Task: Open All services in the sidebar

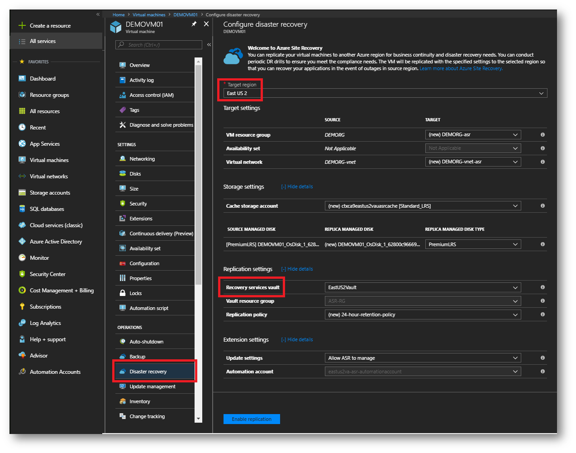Action: [56, 41]
